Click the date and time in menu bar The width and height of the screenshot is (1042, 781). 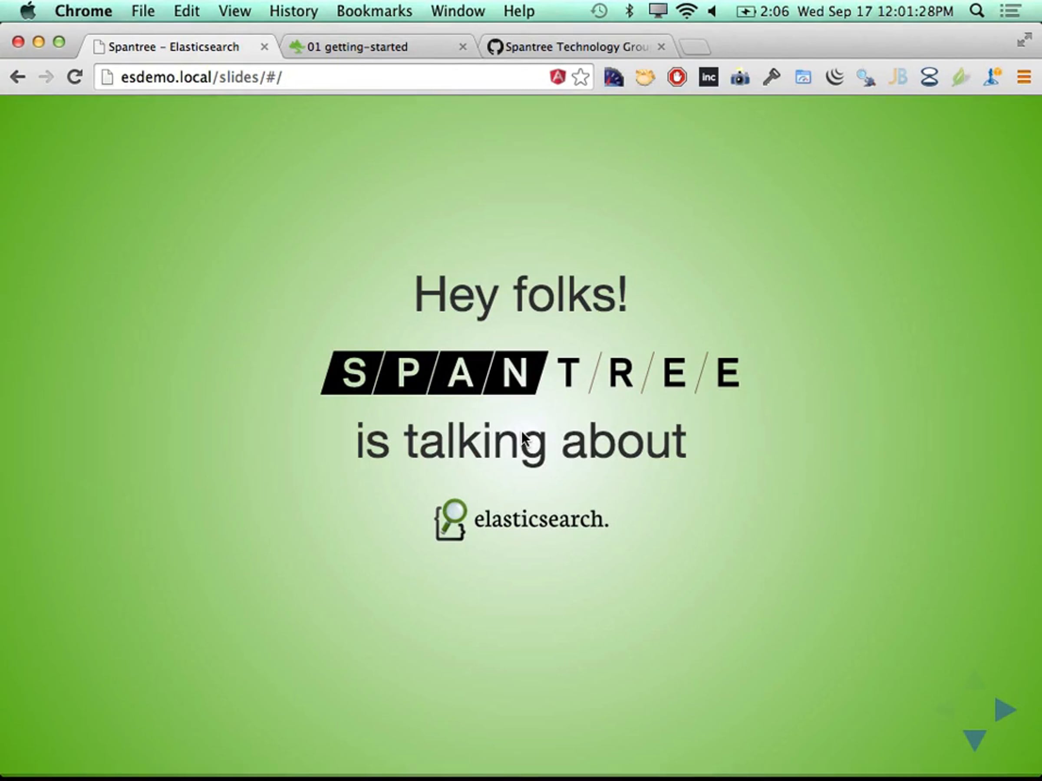coord(875,11)
